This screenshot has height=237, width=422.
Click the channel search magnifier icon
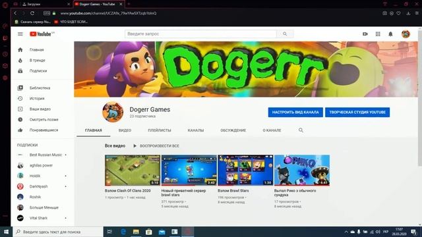tap(301, 130)
